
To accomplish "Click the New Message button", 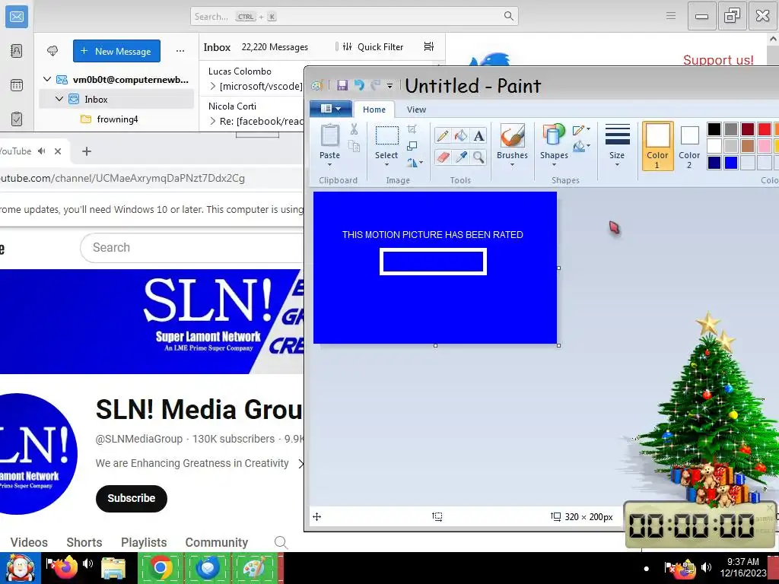I will [116, 51].
